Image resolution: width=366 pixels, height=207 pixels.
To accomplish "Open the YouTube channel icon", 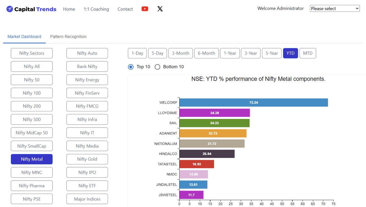I will click(x=145, y=9).
